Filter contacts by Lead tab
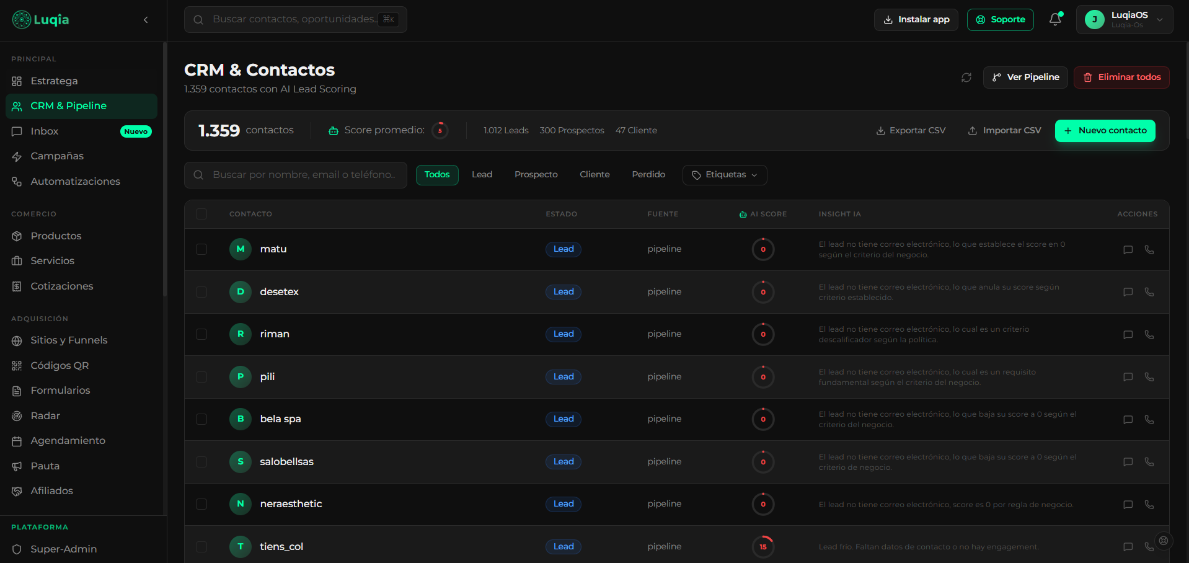This screenshot has height=563, width=1189. coord(482,175)
